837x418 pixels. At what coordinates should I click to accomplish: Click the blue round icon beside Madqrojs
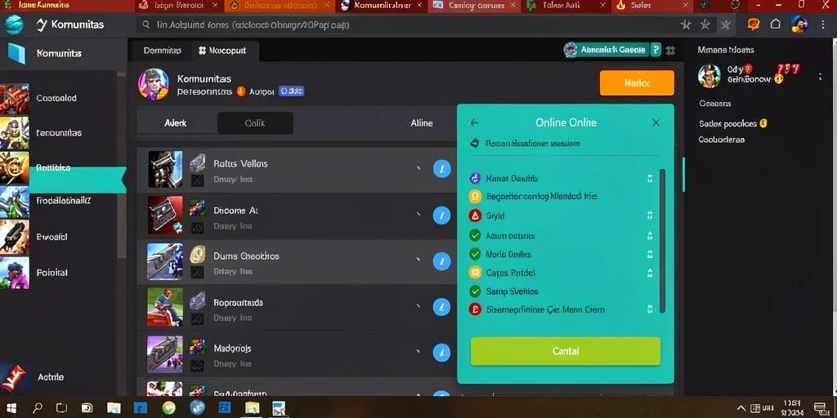click(441, 353)
